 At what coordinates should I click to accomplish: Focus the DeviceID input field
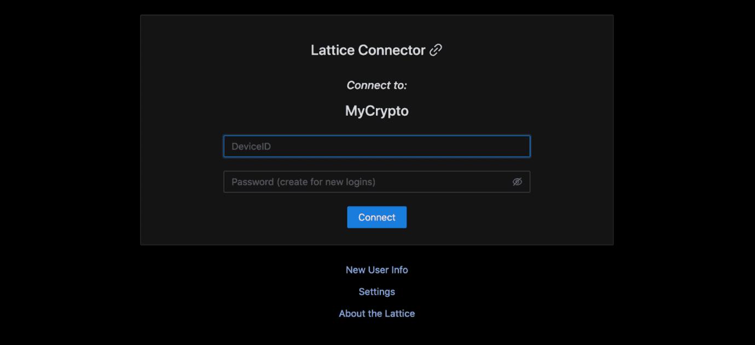(377, 146)
